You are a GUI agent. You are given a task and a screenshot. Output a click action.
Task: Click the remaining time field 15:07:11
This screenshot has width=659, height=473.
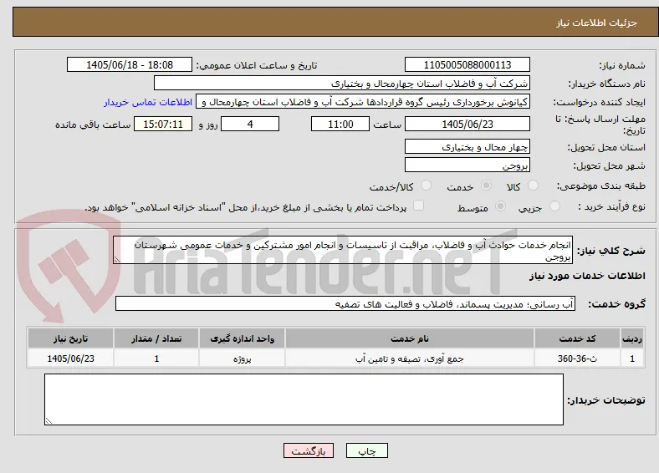(163, 124)
